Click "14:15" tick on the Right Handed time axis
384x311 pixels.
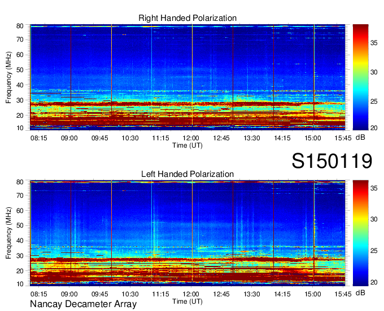coord(282,138)
